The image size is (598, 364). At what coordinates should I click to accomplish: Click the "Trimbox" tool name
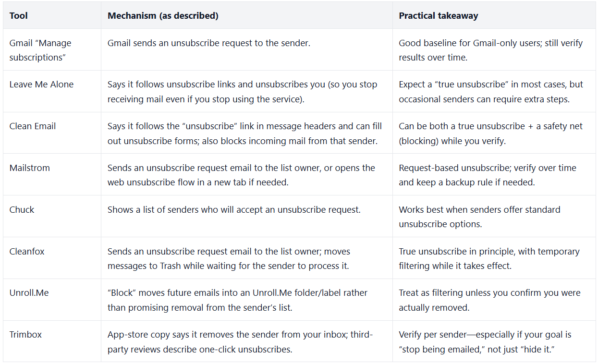click(x=25, y=335)
